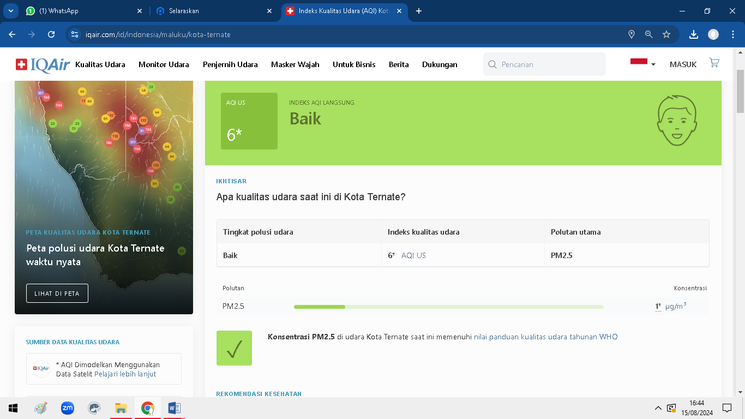The height and width of the screenshot is (419, 745).
Task: Switch to the Selaraskan tab
Action: pos(214,11)
